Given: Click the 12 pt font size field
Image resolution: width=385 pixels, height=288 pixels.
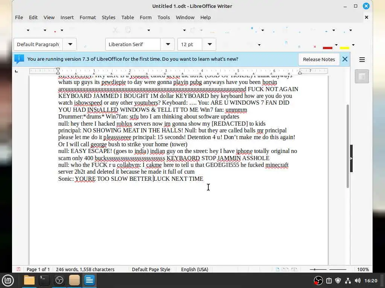Looking at the screenshot, I should 190,44.
